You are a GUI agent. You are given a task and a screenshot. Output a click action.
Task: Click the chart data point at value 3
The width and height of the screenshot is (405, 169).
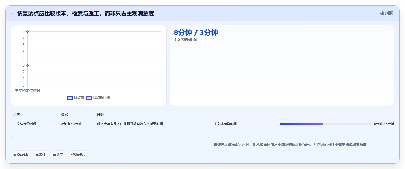point(28,65)
